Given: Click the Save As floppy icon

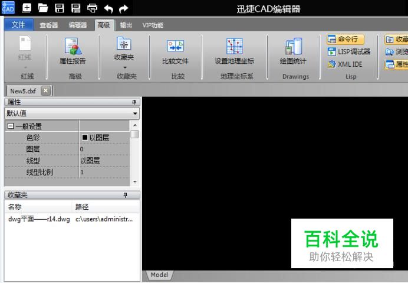Looking at the screenshot, I should pos(75,8).
